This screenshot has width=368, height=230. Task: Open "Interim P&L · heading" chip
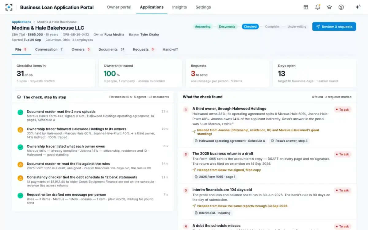coord(212,213)
